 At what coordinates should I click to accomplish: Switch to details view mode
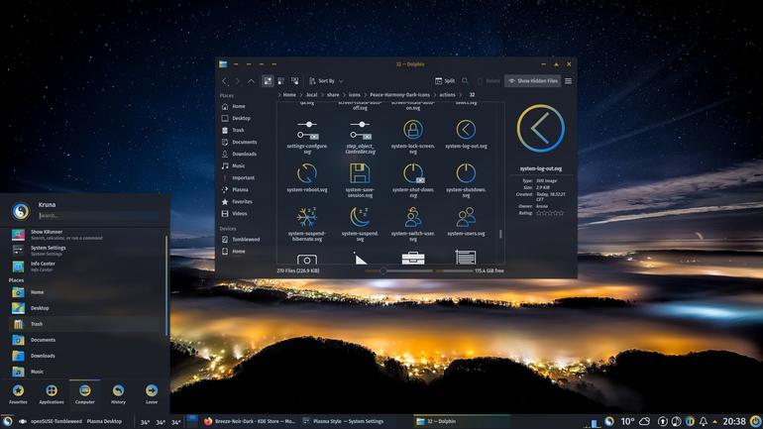click(x=295, y=81)
